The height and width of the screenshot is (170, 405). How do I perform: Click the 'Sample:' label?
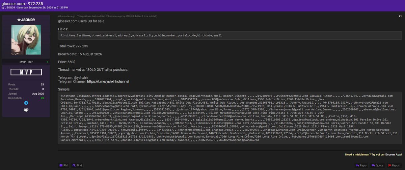[64, 89]
